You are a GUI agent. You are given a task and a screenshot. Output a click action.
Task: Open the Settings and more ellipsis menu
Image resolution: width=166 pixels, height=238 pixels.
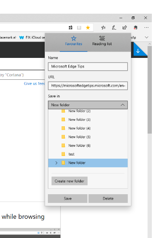[x=146, y=28]
